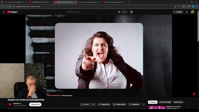This screenshot has width=199, height=112.
Task: Open more actions three-dot button
Action: pos(144,105)
